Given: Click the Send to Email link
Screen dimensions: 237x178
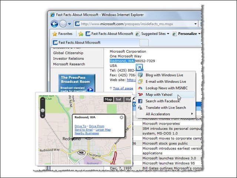Looking at the screenshot, I should (x=84, y=130).
